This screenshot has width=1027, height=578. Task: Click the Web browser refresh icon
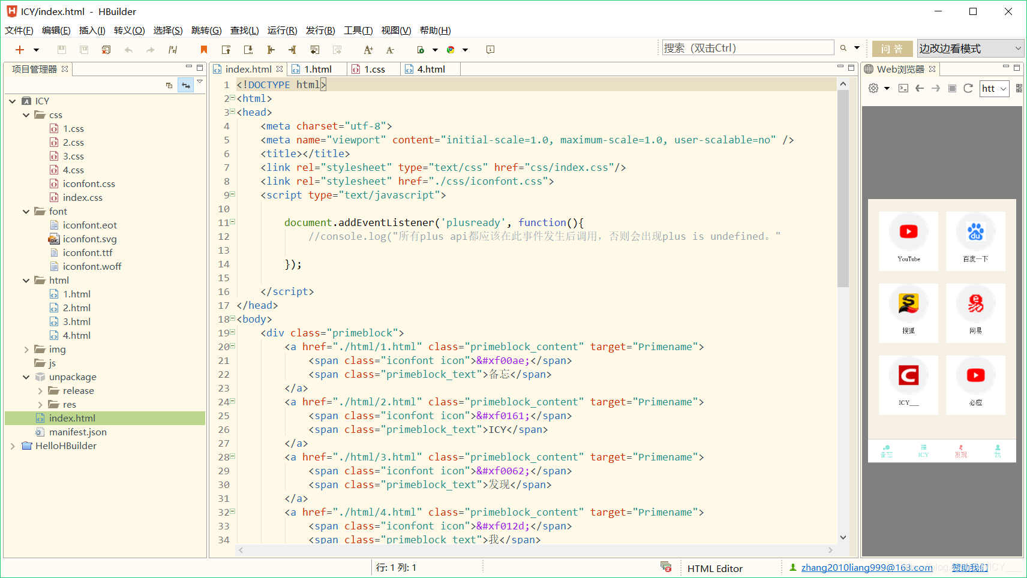pos(968,88)
